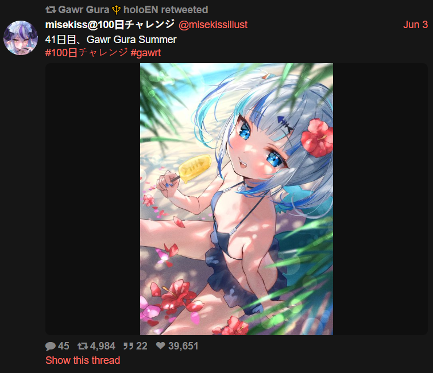433x373 pixels.
Task: Click display name misekiss@100日チャレンジ
Action: click(x=110, y=25)
